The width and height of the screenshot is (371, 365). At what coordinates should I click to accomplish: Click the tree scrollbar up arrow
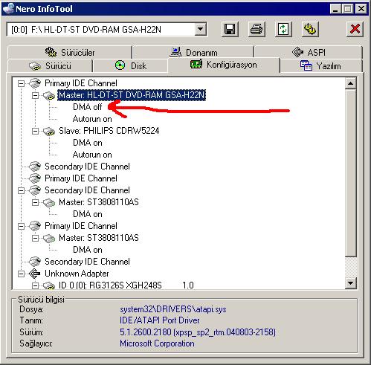pos(351,83)
